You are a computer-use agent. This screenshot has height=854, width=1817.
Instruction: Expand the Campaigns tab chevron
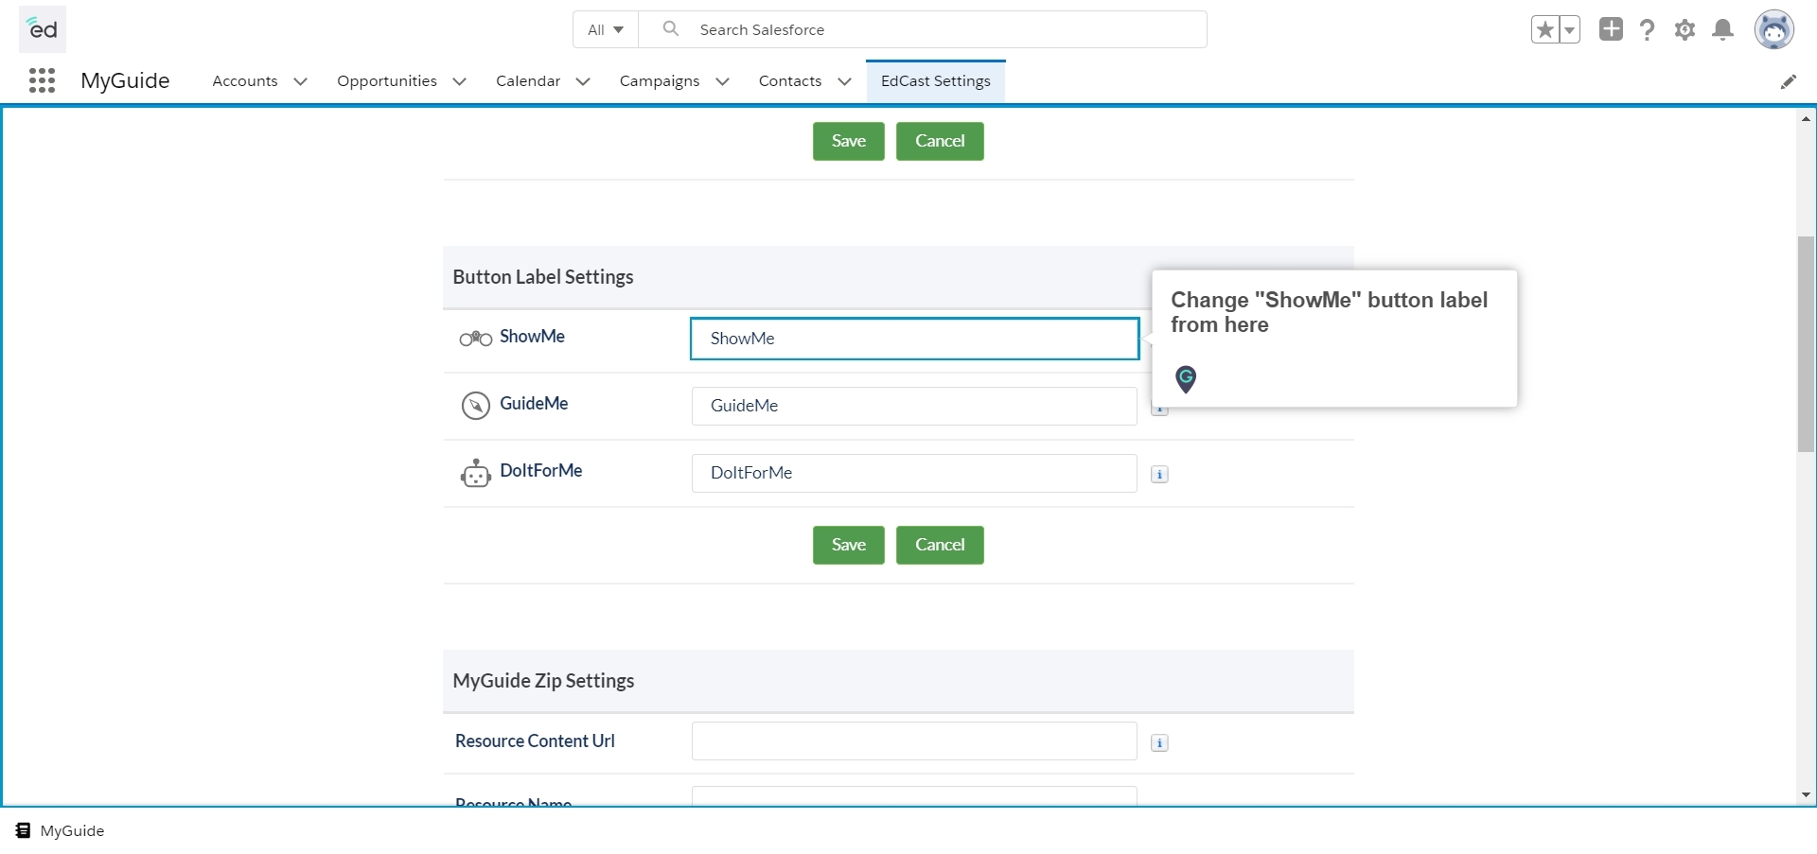coord(723,81)
